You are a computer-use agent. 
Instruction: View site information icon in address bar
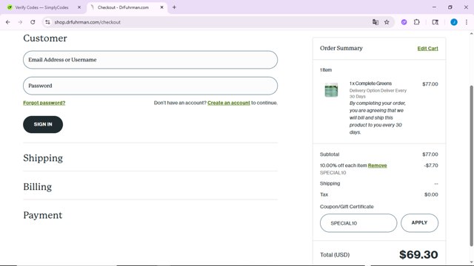(47, 22)
